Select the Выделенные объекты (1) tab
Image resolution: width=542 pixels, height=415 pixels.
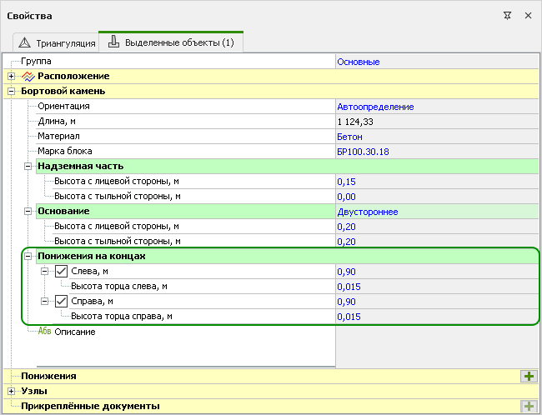coord(171,42)
